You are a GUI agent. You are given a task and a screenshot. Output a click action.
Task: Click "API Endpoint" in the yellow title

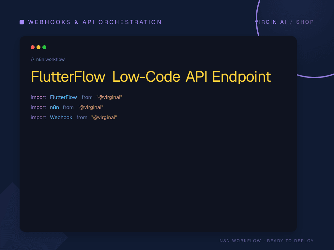(x=228, y=77)
